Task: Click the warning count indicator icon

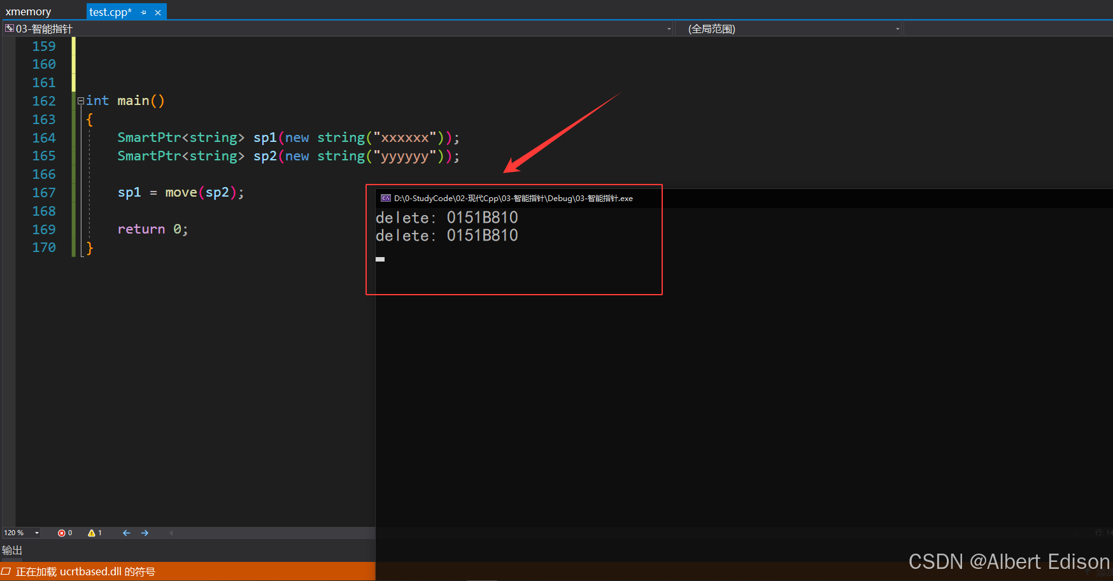Action: (x=92, y=533)
